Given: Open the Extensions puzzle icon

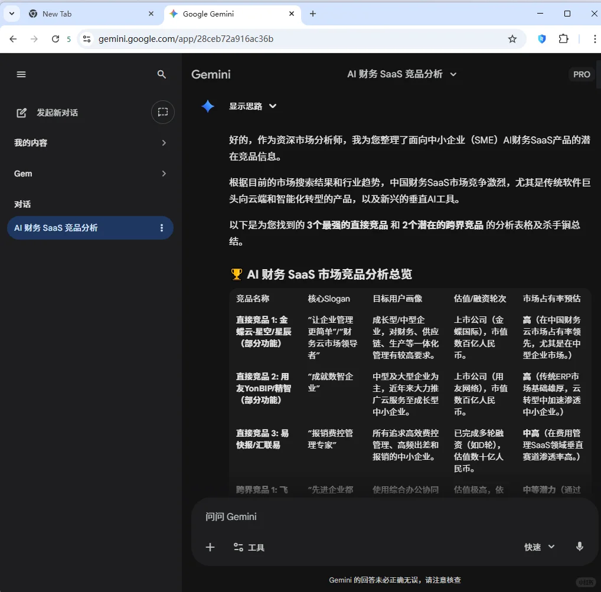Looking at the screenshot, I should tap(563, 39).
